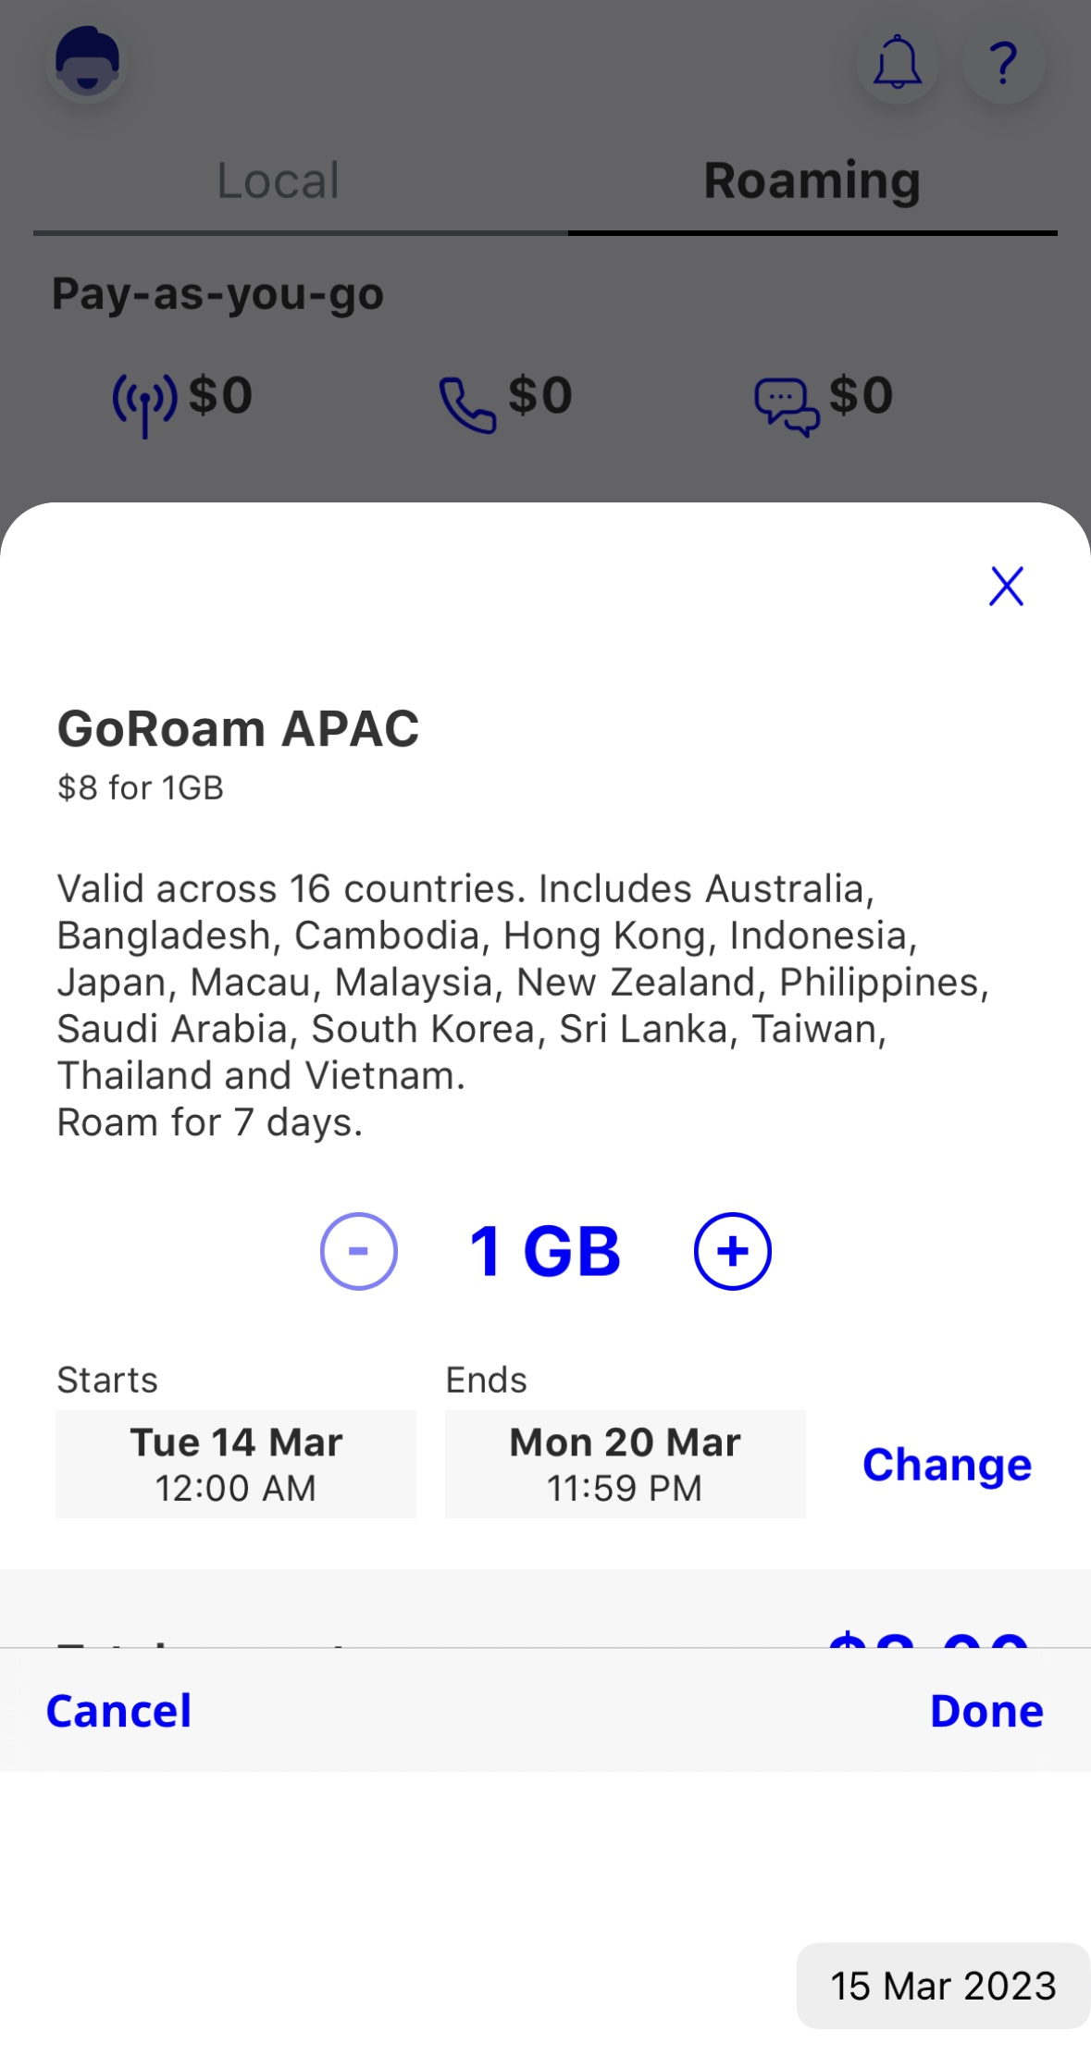Screen dimensions: 1091x2068
Task: Tap the pay-as-you-go data signal icon
Action: point(144,403)
